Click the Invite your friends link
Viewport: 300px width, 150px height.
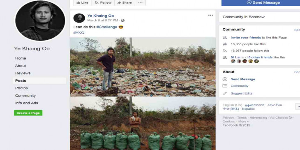click(246, 37)
